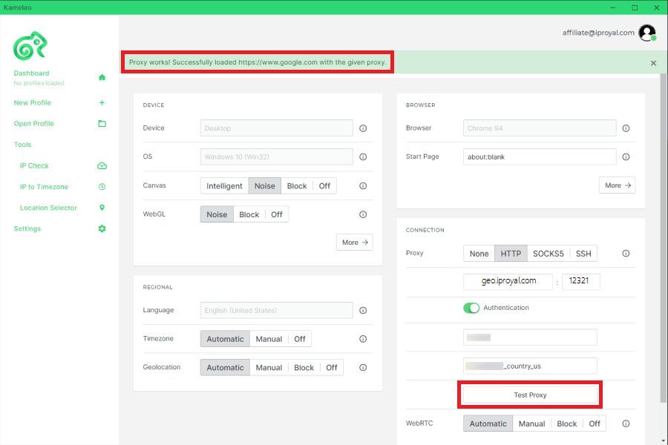Show info for the Canvas setting

(x=363, y=185)
